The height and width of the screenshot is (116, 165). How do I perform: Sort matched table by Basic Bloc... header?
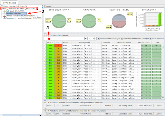coord(146,42)
